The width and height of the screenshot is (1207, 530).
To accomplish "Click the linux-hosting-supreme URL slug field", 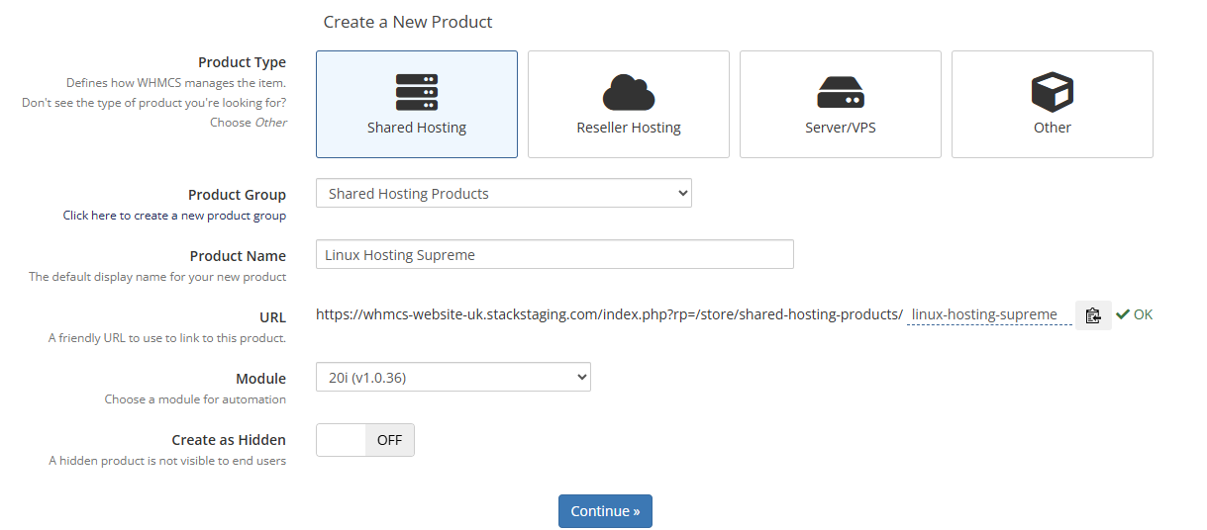I will tap(987, 314).
